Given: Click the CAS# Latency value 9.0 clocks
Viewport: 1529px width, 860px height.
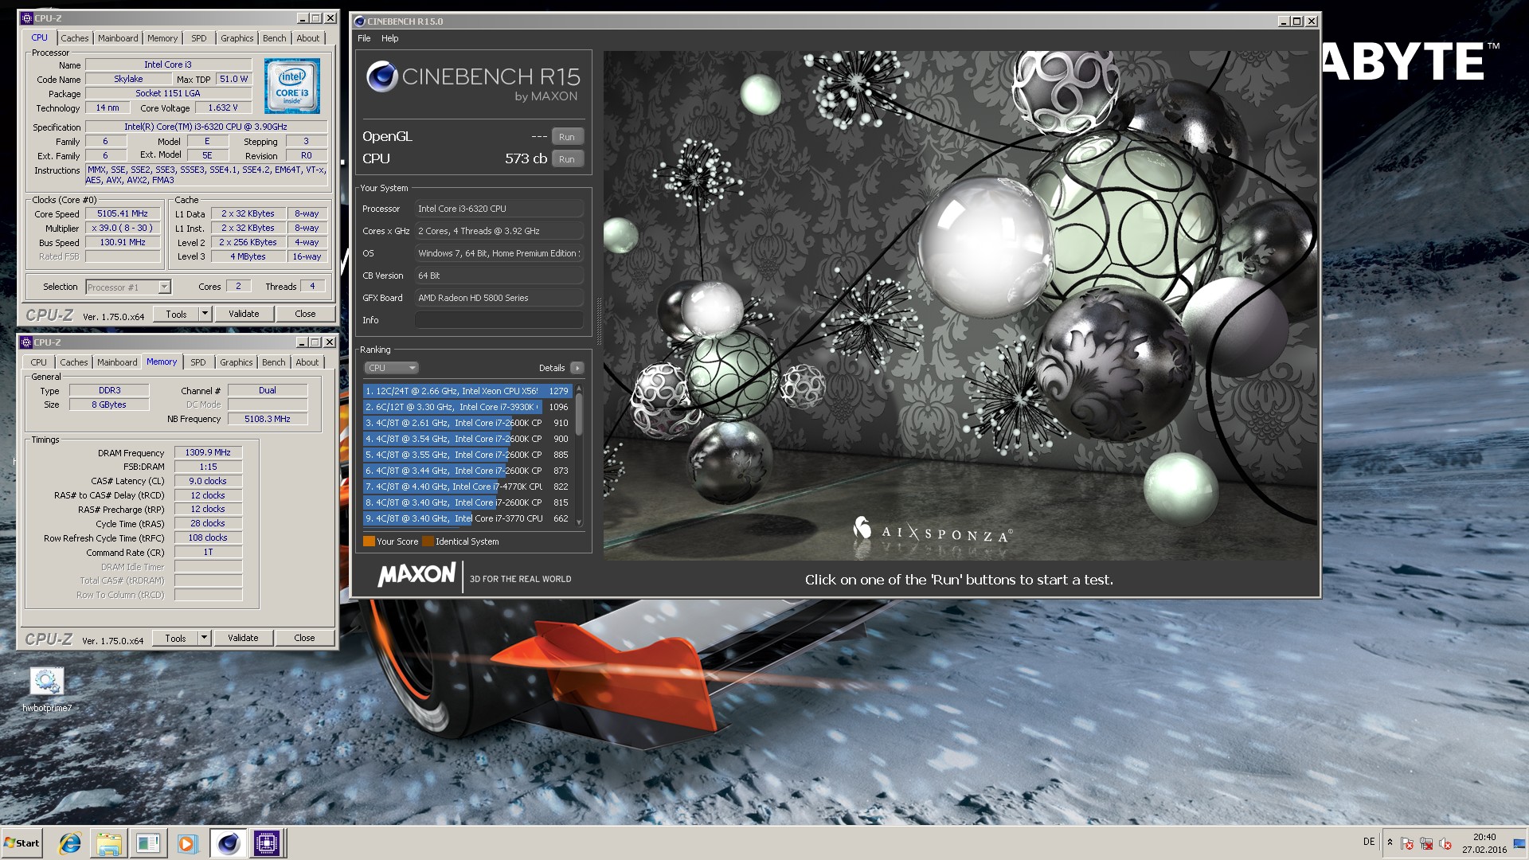Looking at the screenshot, I should [208, 482].
